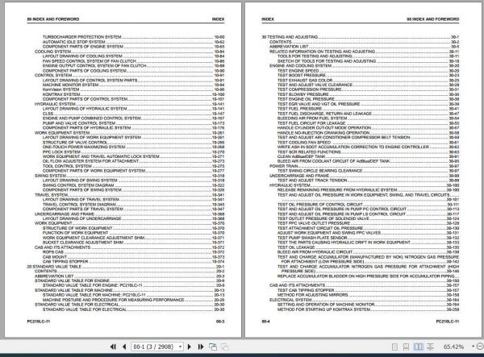This screenshot has width=484, height=357.
Task: Click 'HYDRAULIC SYSTEM' entry on left page
Action: [x=55, y=104]
